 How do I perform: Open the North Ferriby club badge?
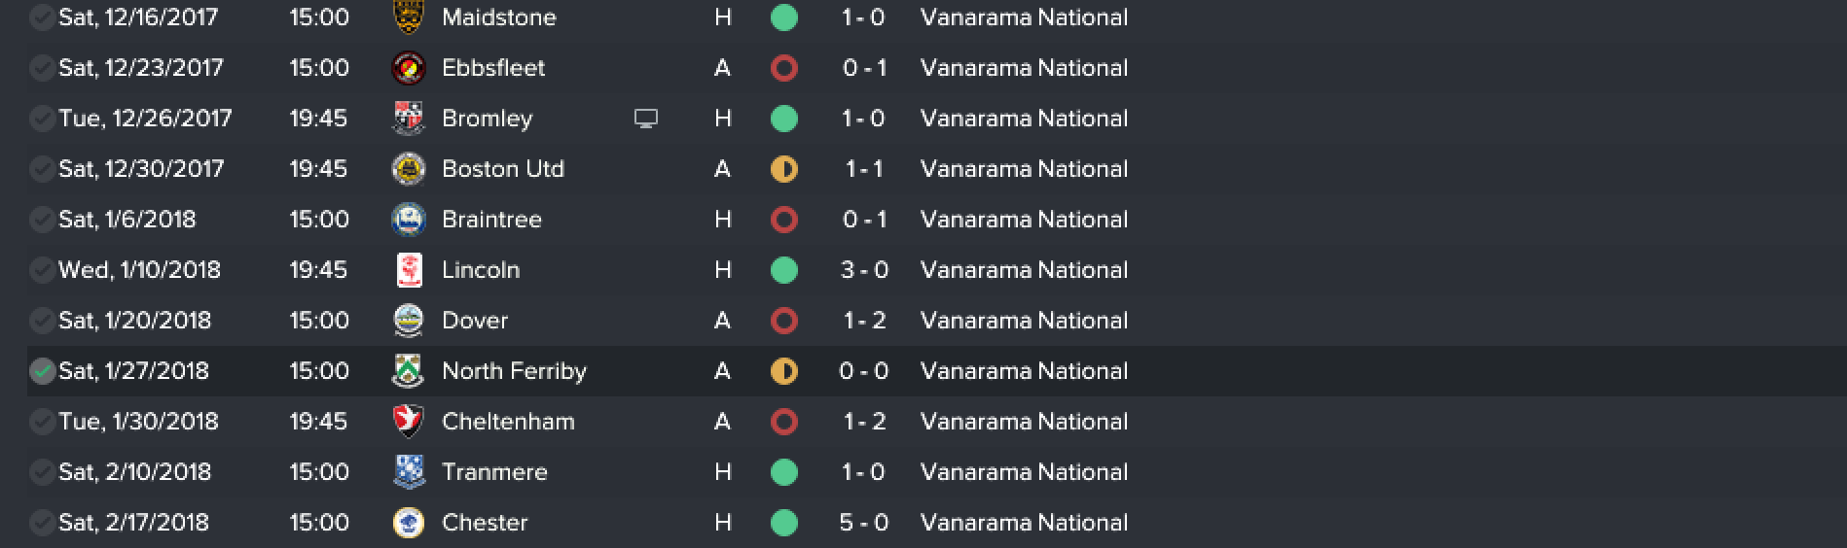click(409, 371)
